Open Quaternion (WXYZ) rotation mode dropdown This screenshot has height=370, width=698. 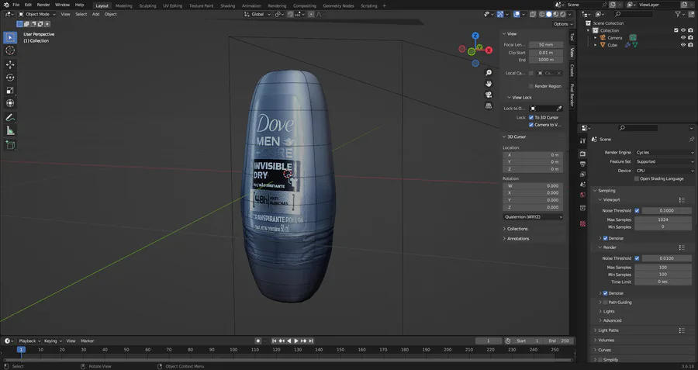(533, 217)
